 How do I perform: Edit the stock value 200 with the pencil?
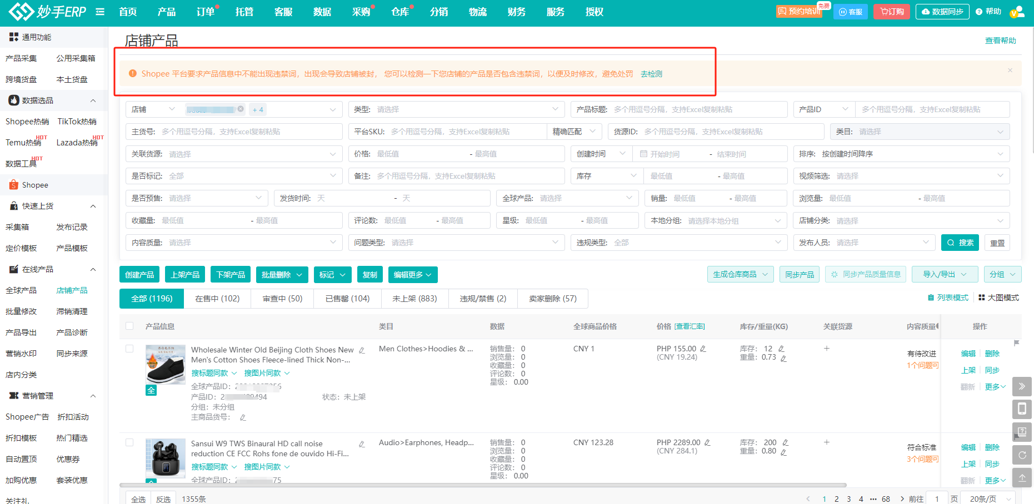(785, 442)
